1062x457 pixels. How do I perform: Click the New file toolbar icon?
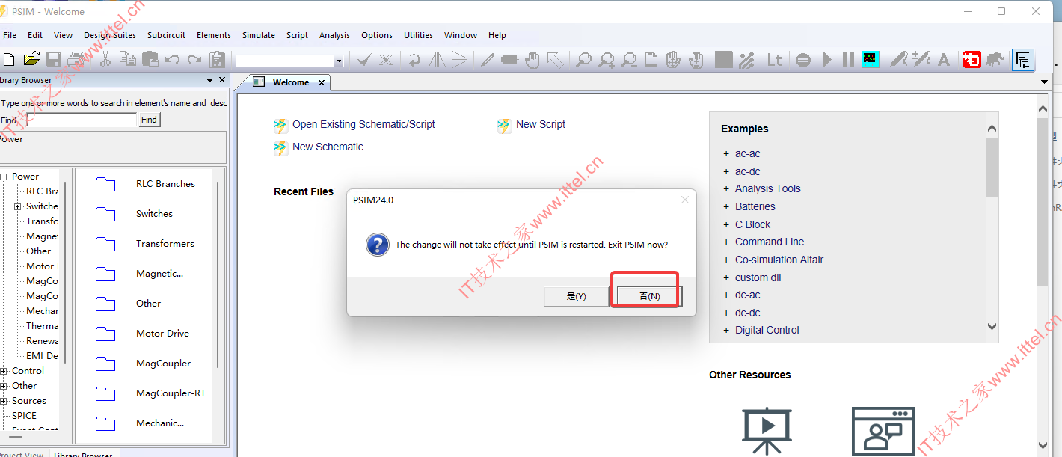(9, 59)
